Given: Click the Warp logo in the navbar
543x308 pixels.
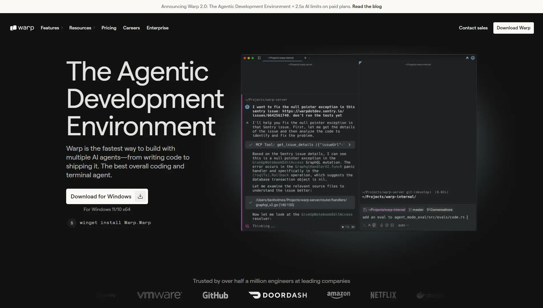Looking at the screenshot, I should coord(22,28).
